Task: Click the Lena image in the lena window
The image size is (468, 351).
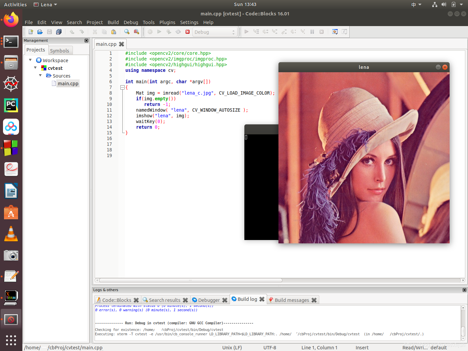Action: pos(364,158)
